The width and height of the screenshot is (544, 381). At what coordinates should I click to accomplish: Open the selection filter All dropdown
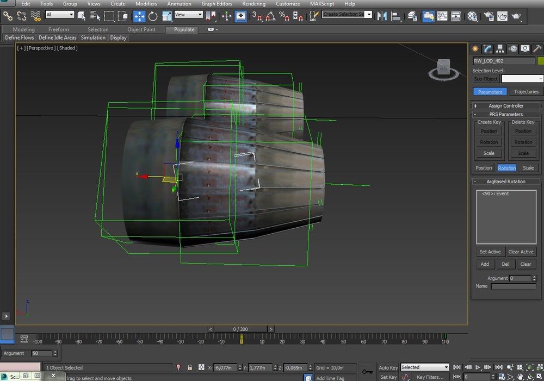[60, 15]
